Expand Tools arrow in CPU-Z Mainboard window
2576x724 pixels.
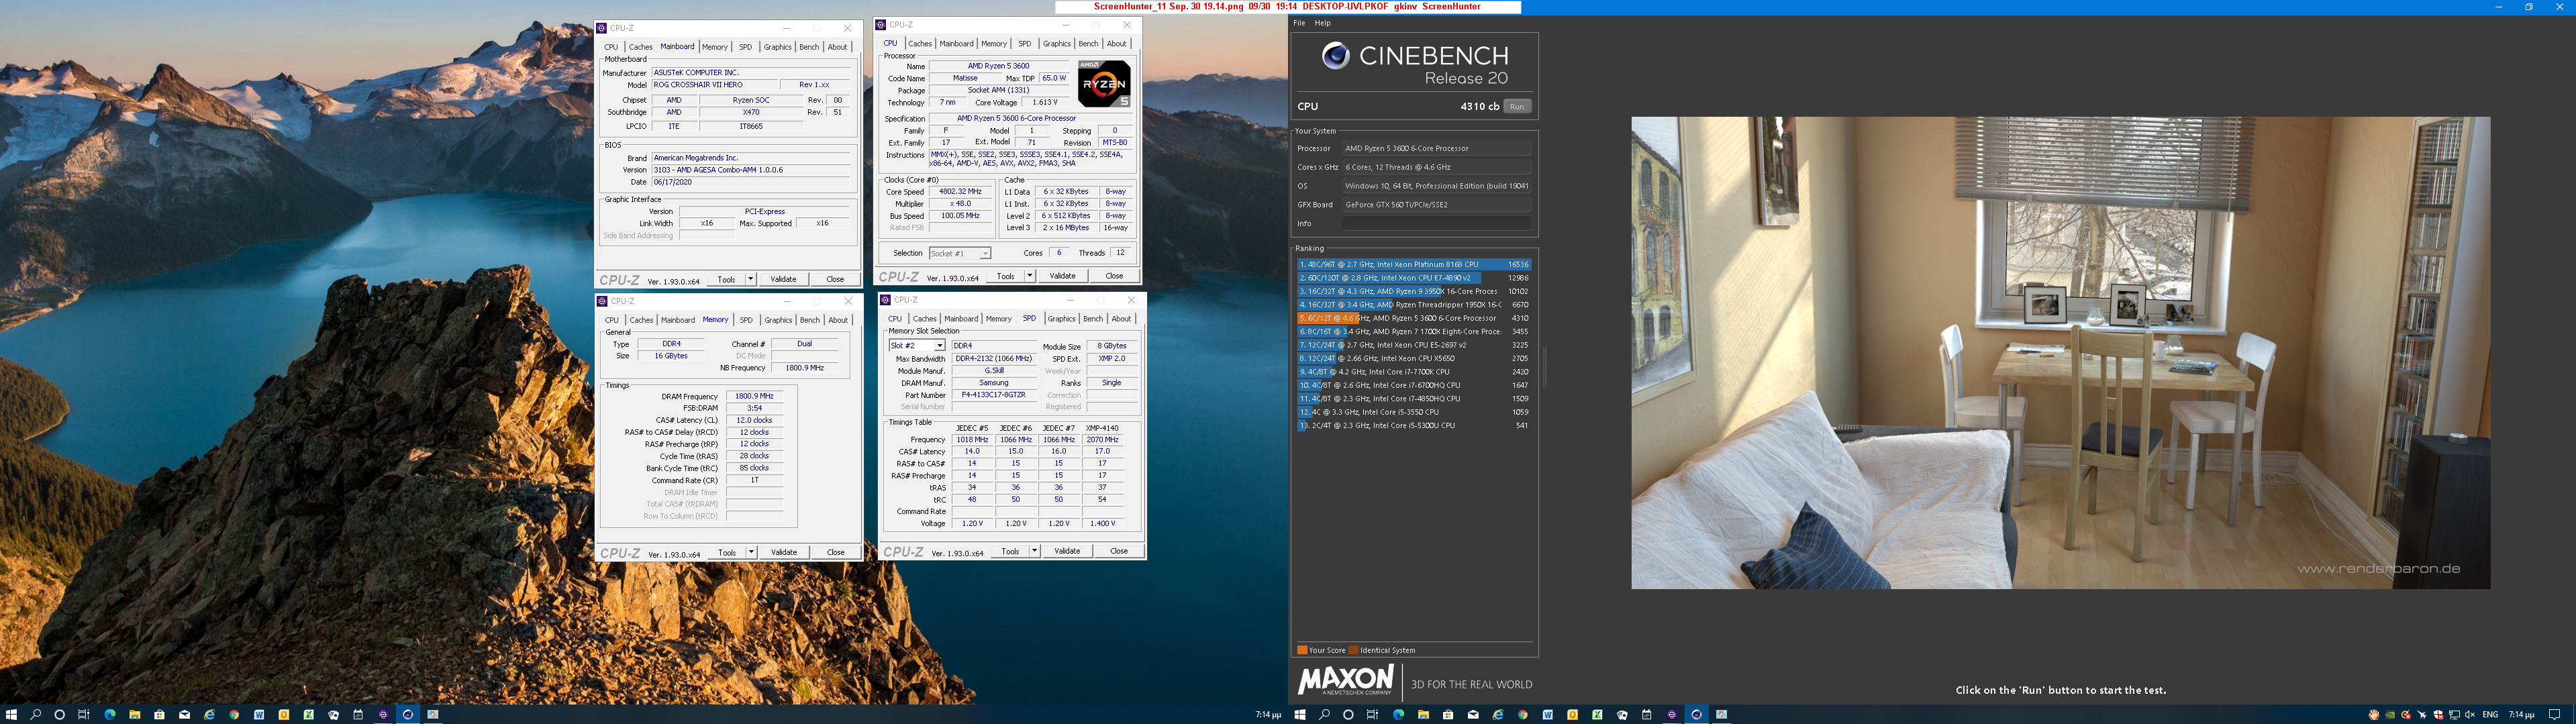(751, 279)
